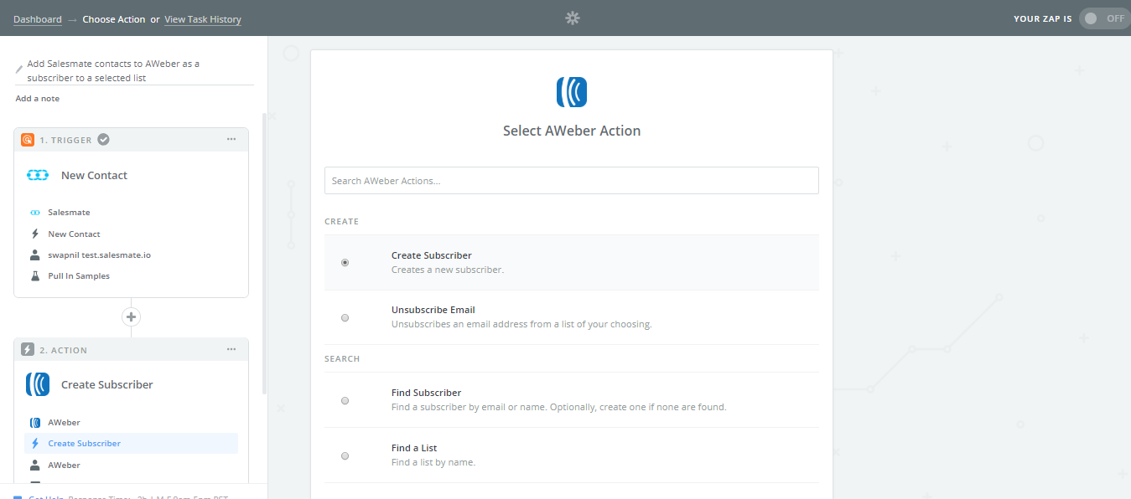The width and height of the screenshot is (1131, 499).
Task: Add a step with the plus button
Action: (x=131, y=317)
